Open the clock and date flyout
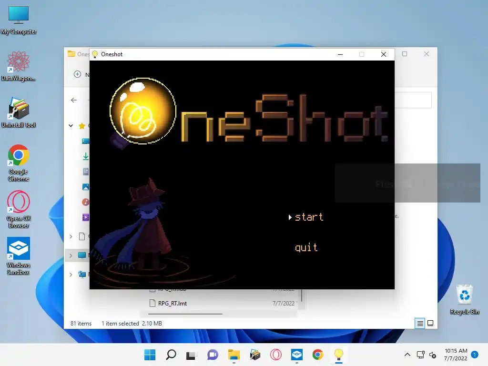488x366 pixels. (456, 355)
